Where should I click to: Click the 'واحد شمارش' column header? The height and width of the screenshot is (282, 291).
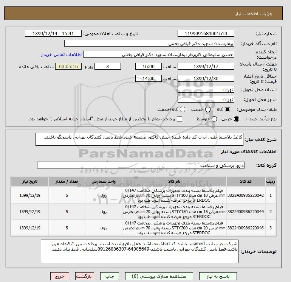(104, 181)
